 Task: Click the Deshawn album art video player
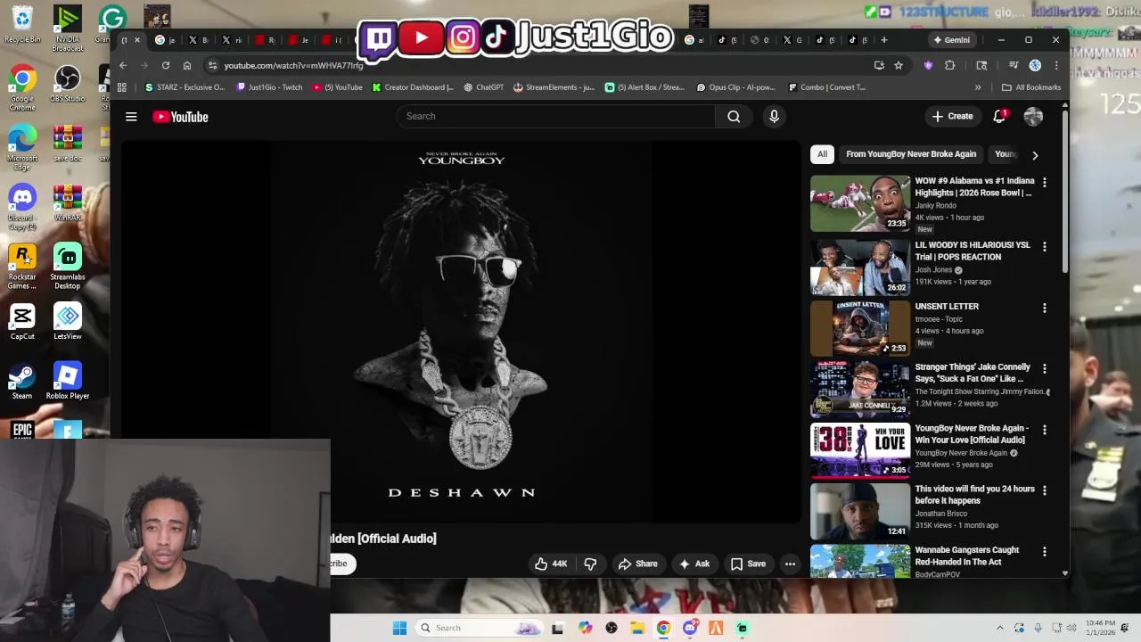[x=462, y=332]
